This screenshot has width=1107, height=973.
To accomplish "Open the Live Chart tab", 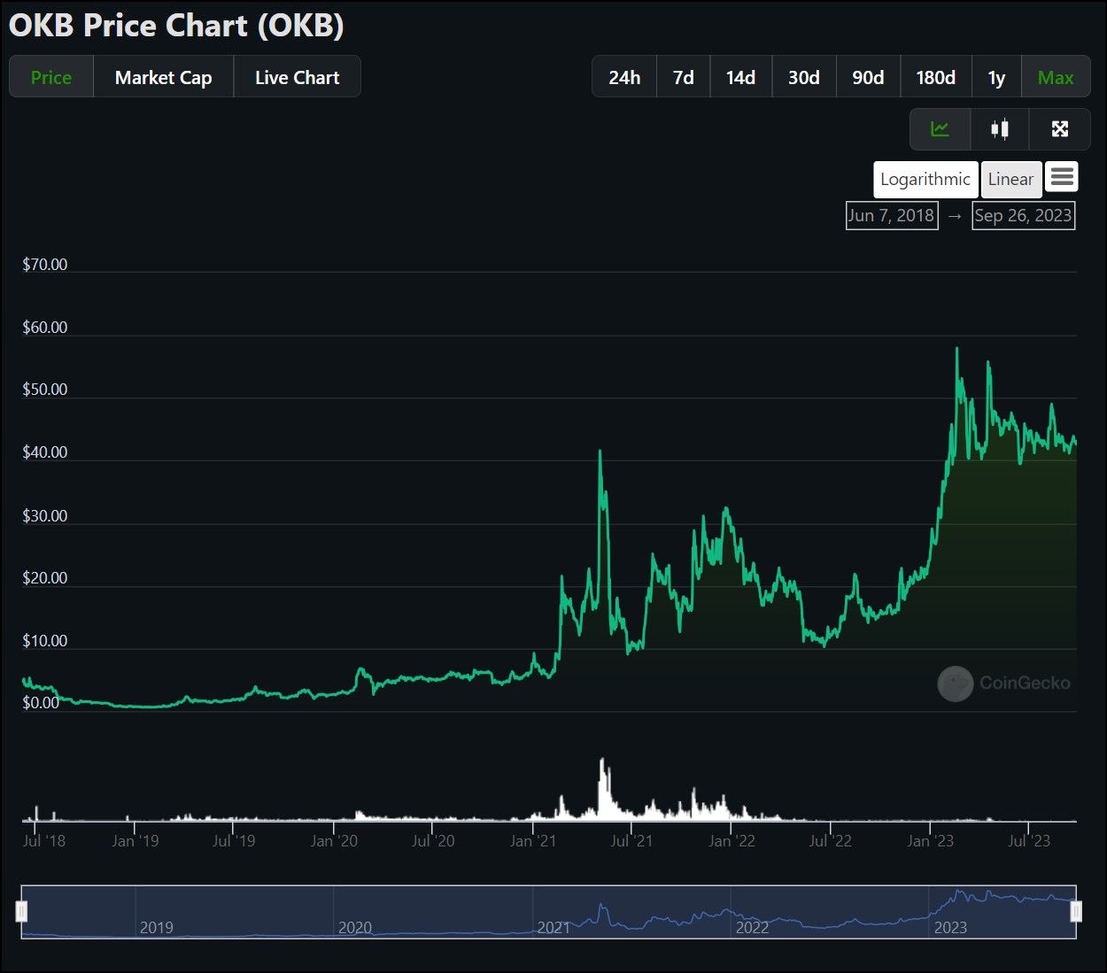I will click(x=297, y=78).
